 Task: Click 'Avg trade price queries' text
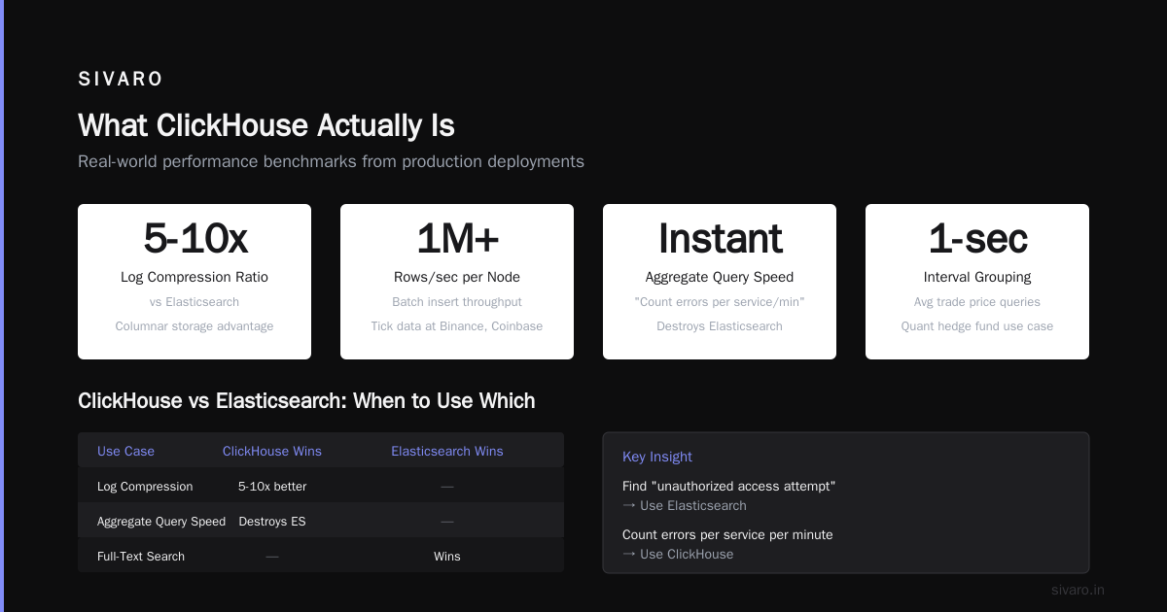pyautogui.click(x=977, y=302)
